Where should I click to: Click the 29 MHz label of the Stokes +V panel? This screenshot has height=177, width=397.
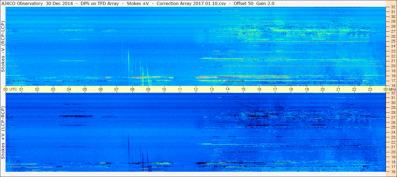click(x=393, y=108)
